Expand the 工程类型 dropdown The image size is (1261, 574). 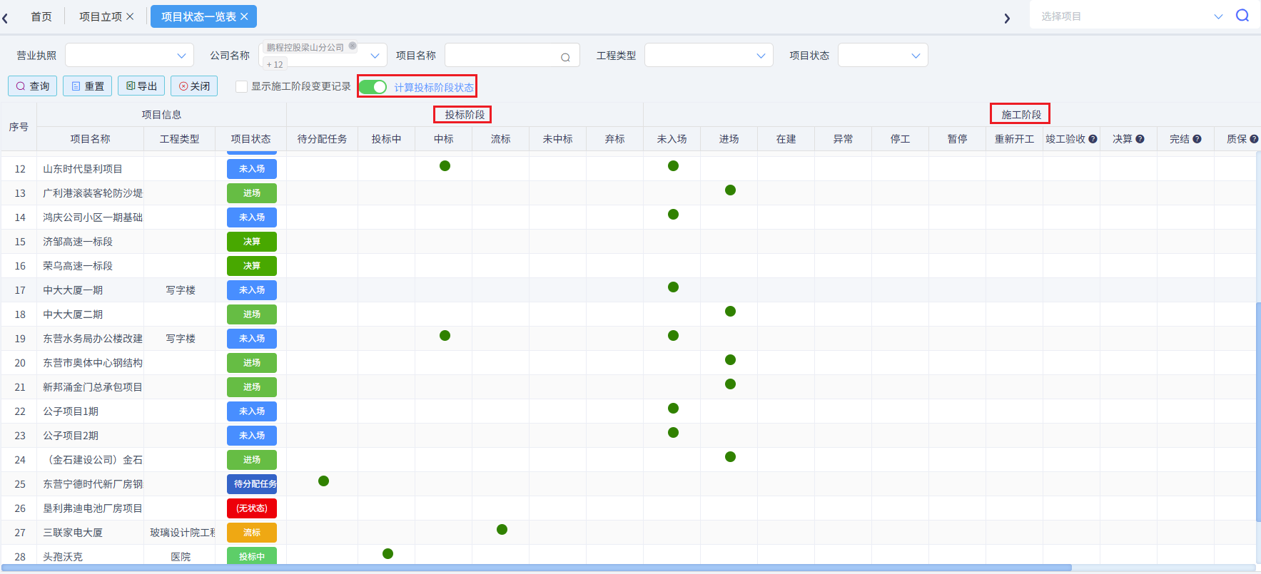tap(708, 56)
